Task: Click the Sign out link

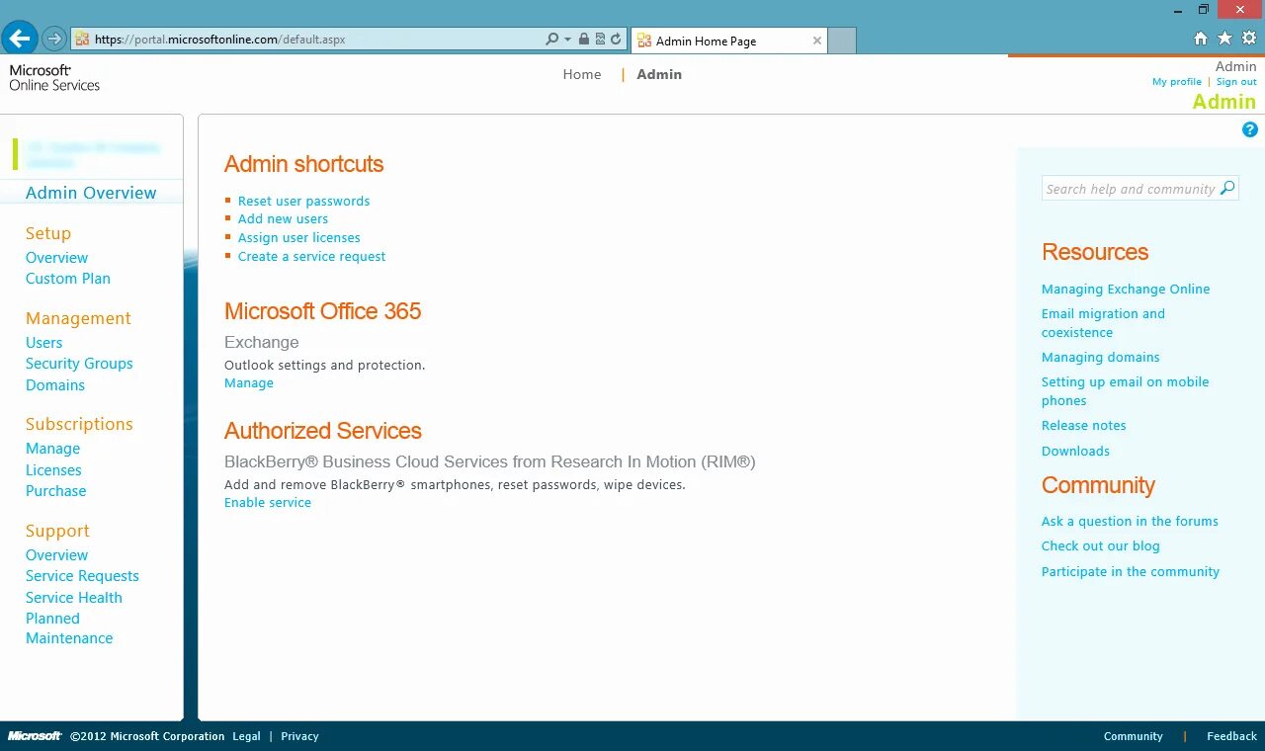Action: pos(1236,82)
